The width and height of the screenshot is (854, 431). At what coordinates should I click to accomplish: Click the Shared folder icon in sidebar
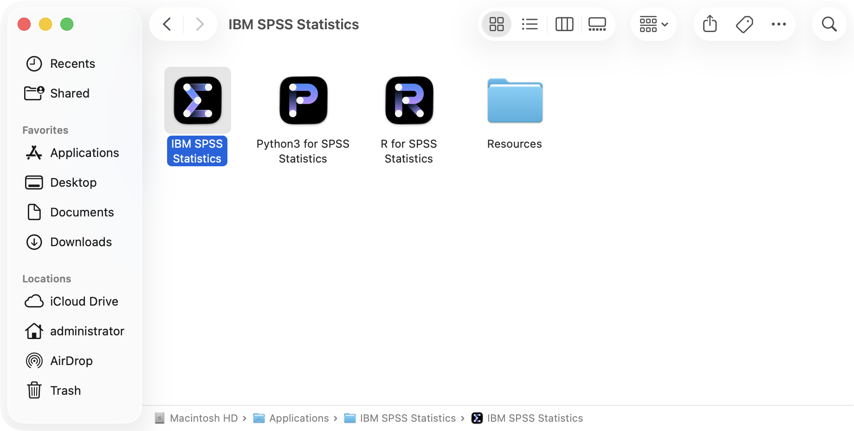34,93
